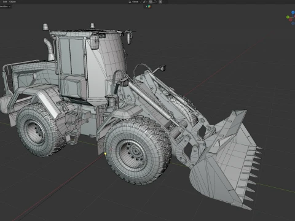Click the dark blue negative Z gizmo ball

293,23
